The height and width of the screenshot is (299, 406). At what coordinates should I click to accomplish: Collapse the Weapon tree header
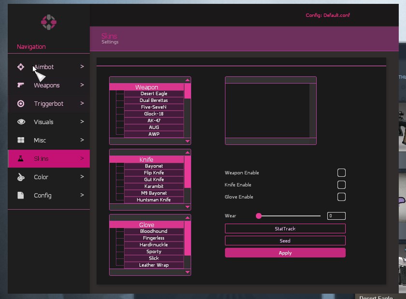click(147, 87)
